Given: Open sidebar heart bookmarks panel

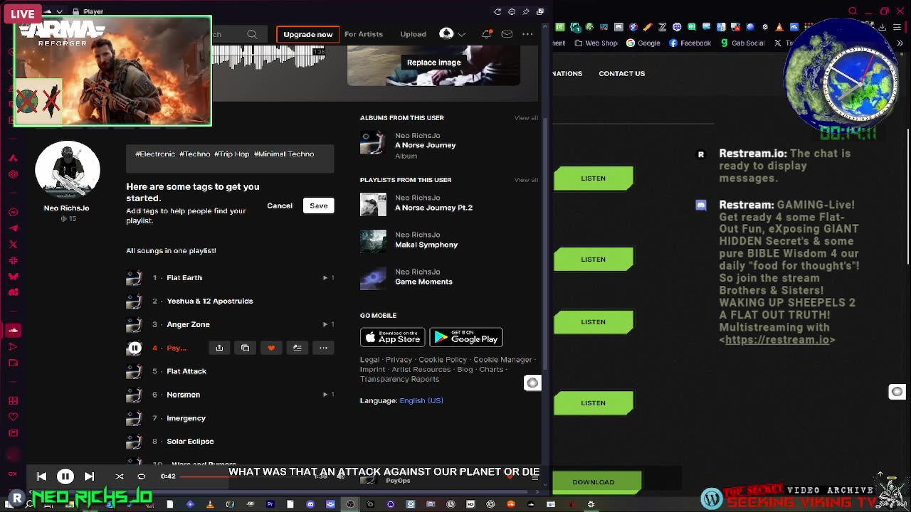Looking at the screenshot, I should pyautogui.click(x=13, y=417).
